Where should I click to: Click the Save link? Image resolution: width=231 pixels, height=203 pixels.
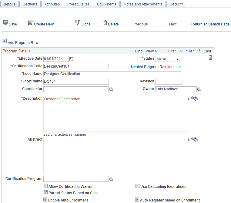[13, 24]
